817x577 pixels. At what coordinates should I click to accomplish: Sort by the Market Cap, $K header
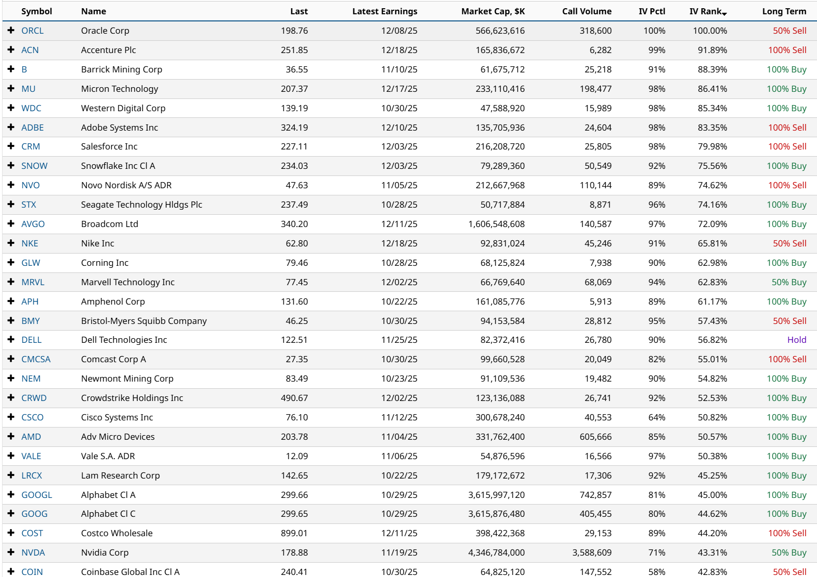coord(493,11)
